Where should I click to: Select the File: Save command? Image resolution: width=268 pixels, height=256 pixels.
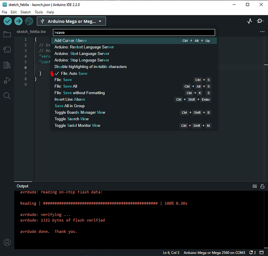(134, 80)
